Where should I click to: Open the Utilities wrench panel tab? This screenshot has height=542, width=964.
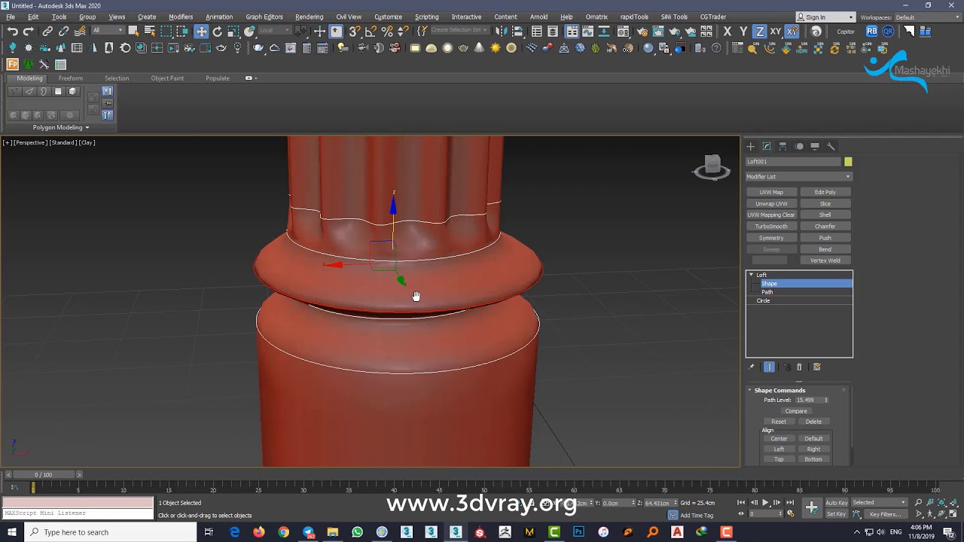[831, 146]
